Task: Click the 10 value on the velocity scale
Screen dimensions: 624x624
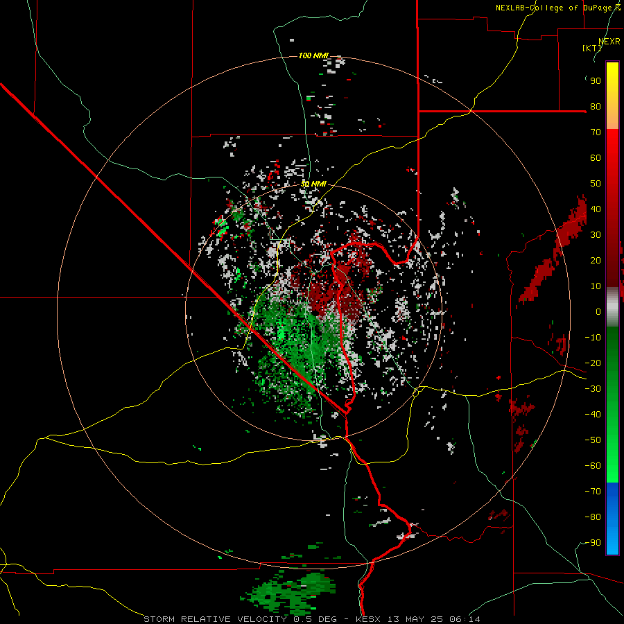Action: pos(596,286)
